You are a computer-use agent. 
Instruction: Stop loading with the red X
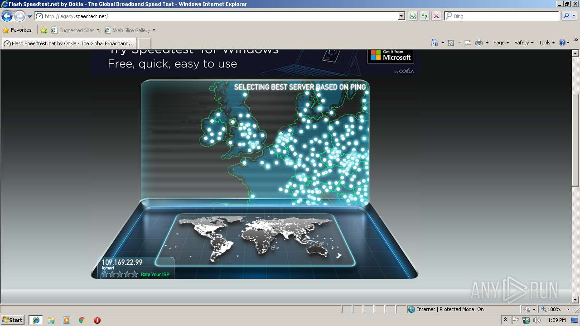[x=436, y=16]
